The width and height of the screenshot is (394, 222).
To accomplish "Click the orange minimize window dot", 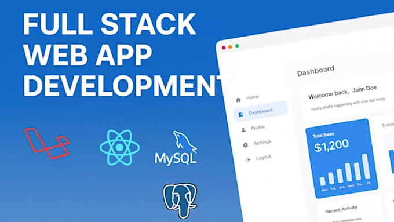I will (x=230, y=47).
